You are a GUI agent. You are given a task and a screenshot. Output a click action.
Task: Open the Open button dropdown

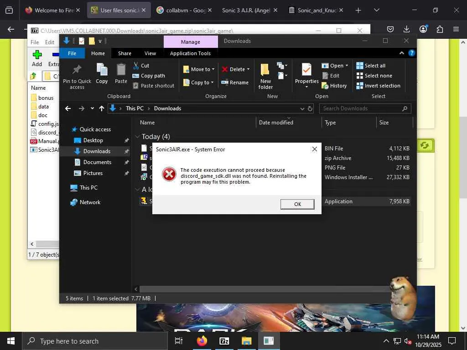tap(347, 66)
